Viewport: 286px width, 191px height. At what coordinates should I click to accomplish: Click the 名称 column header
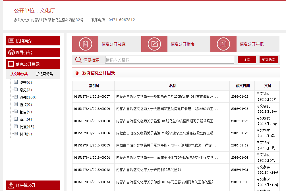pos(173,86)
